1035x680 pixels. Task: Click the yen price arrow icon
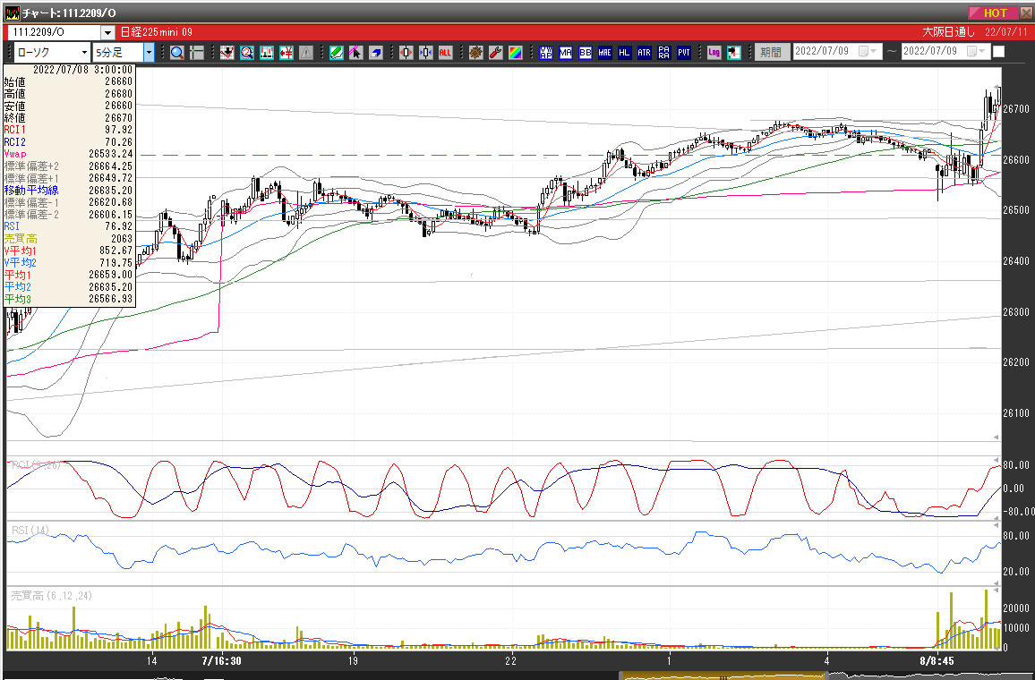click(287, 53)
